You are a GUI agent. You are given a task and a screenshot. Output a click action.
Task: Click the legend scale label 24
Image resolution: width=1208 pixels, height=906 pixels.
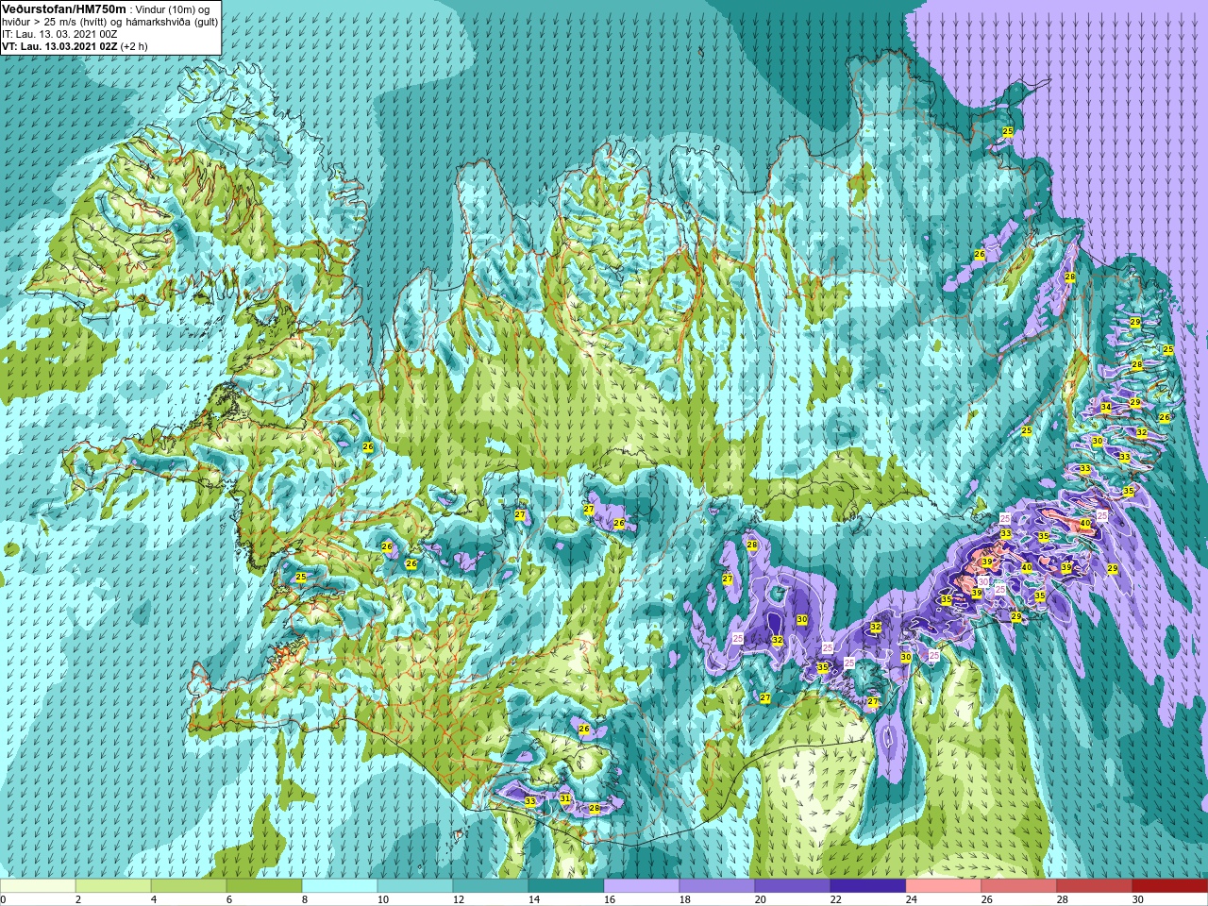click(911, 899)
